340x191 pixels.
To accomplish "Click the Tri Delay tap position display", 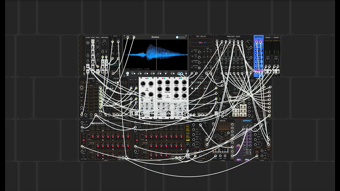I will [x=201, y=42].
